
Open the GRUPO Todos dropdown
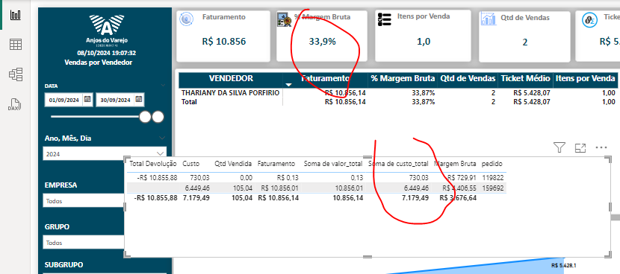(84, 243)
